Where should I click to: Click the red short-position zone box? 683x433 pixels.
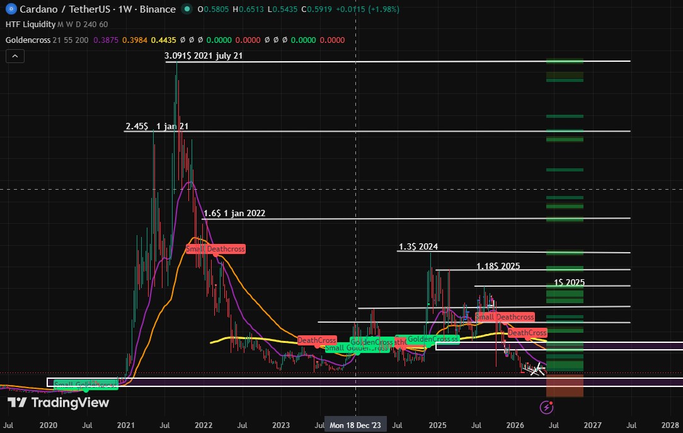pyautogui.click(x=565, y=386)
